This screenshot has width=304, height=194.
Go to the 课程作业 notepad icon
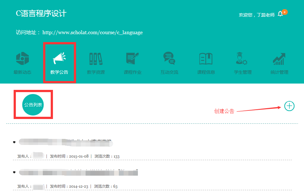pyautogui.click(x=133, y=59)
